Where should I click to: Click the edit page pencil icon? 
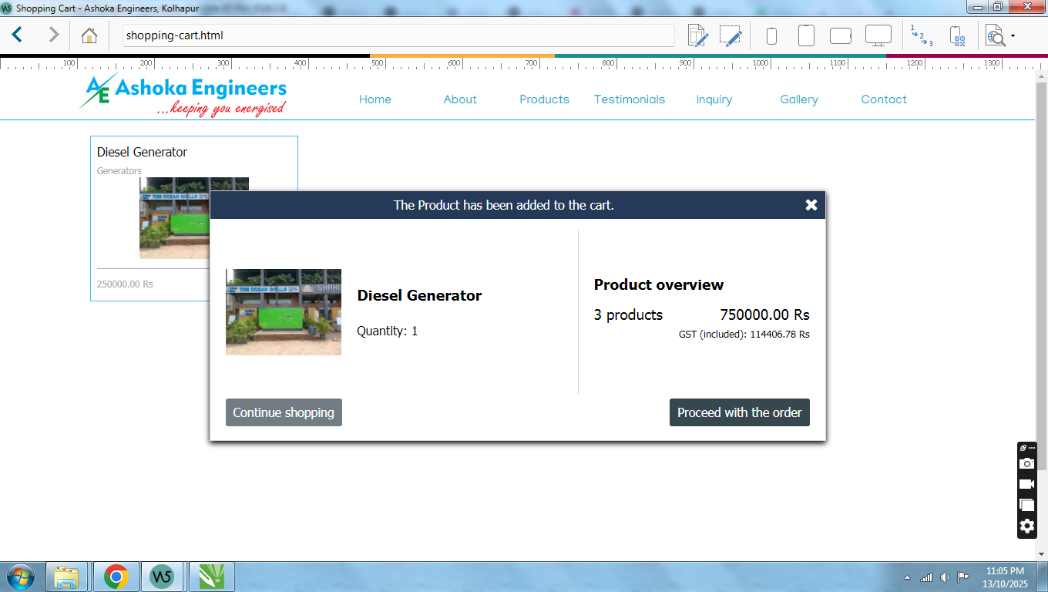pos(697,35)
